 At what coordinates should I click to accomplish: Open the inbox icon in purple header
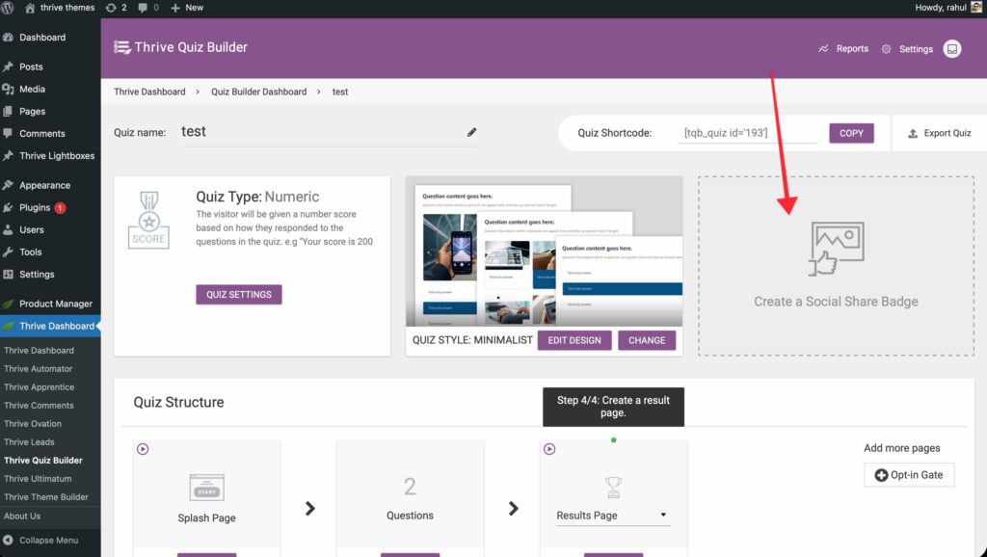tap(952, 48)
